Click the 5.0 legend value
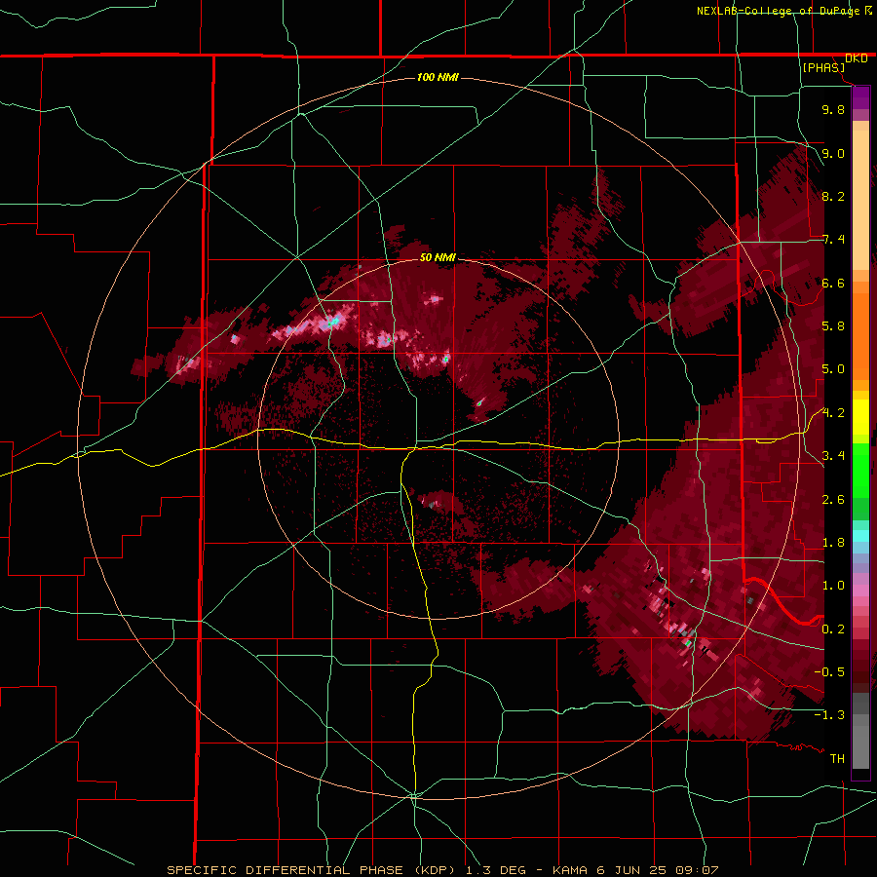 pos(833,369)
